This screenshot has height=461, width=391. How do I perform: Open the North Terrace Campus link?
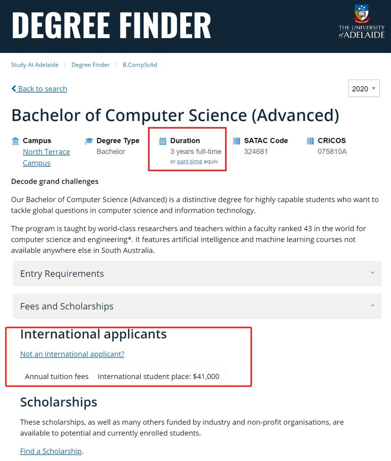46,157
